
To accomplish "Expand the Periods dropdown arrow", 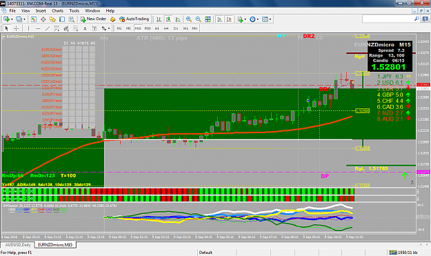I will (x=257, y=19).
